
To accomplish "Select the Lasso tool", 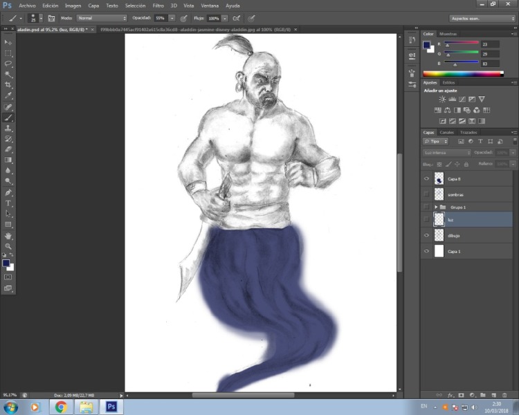I will pos(8,64).
